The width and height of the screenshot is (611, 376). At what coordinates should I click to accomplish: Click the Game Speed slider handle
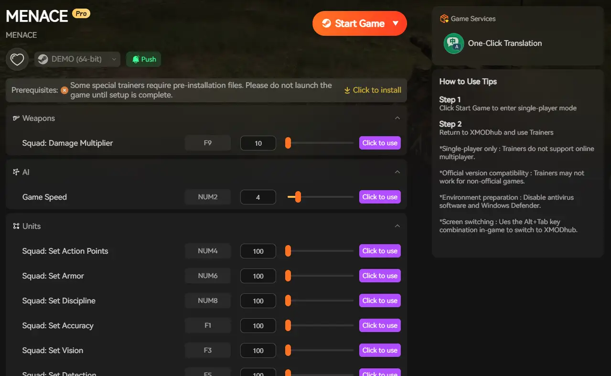pos(298,197)
